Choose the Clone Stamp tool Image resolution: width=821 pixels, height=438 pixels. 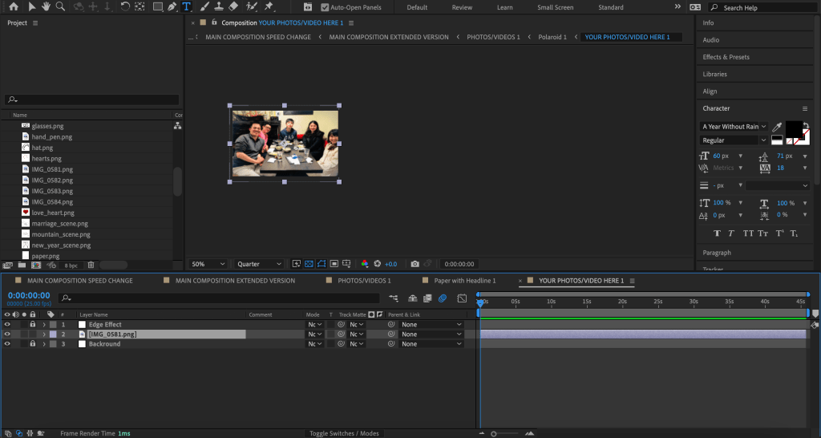pos(219,6)
